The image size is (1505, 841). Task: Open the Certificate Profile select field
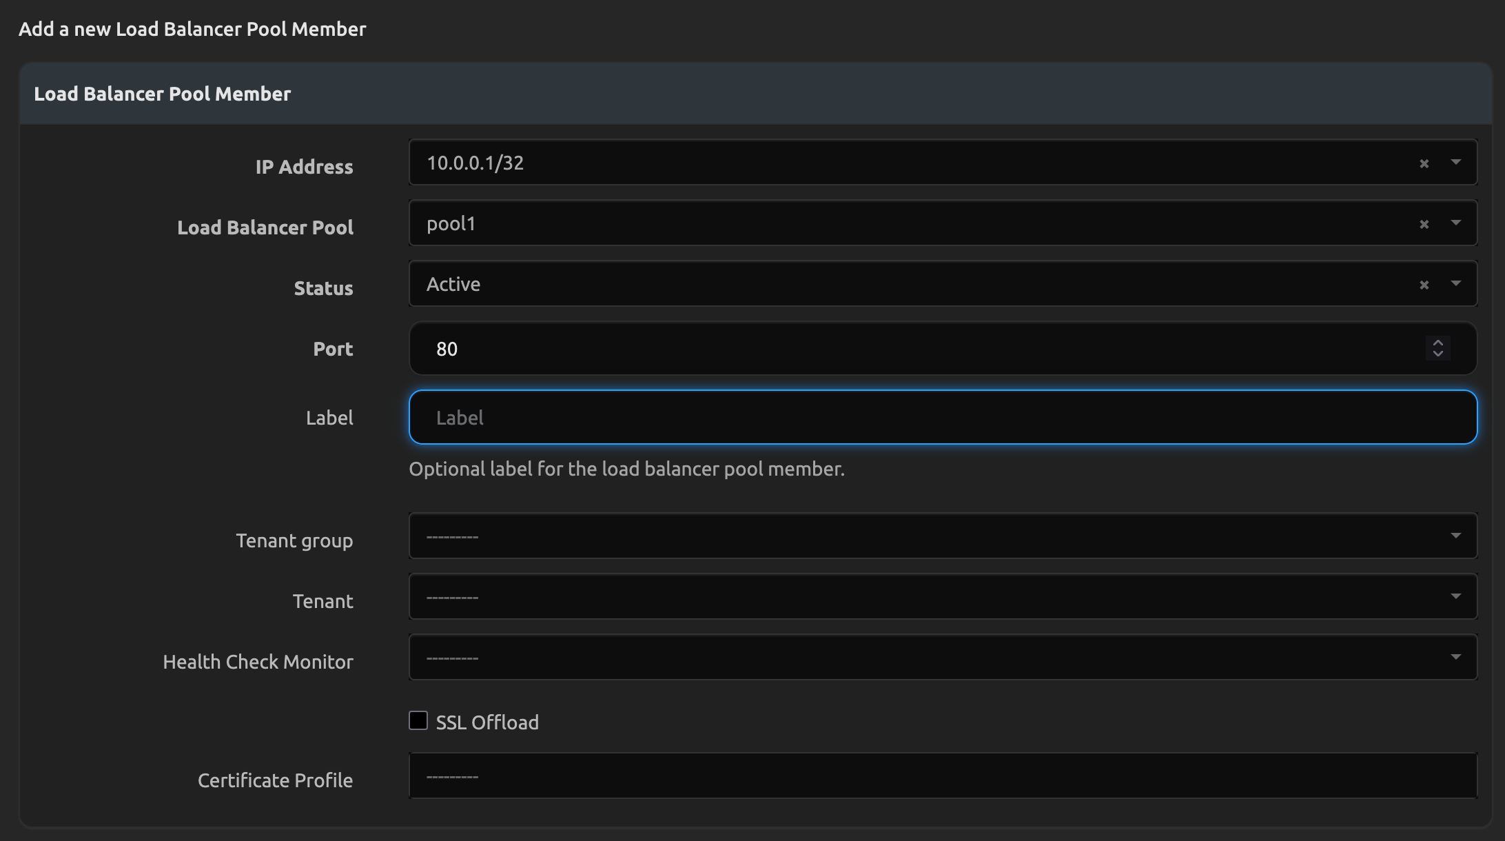click(x=943, y=776)
